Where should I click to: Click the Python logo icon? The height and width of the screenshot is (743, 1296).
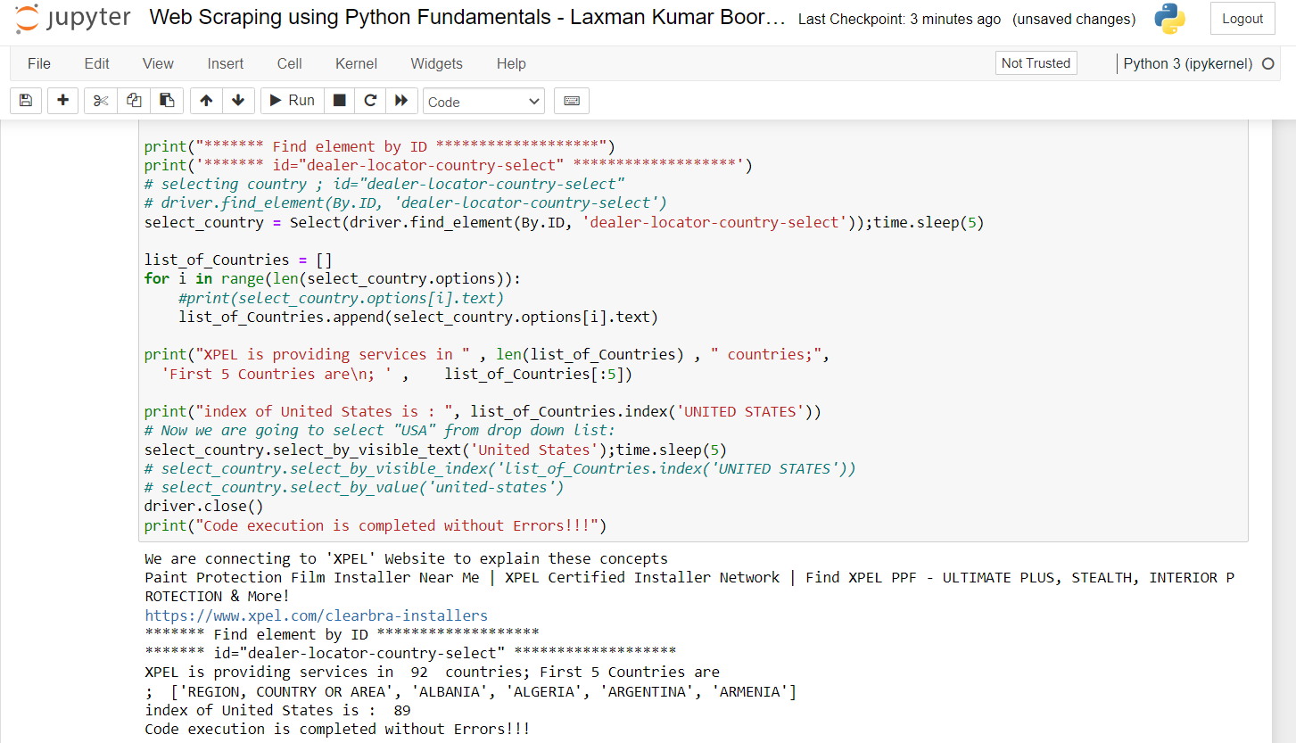[x=1169, y=19]
